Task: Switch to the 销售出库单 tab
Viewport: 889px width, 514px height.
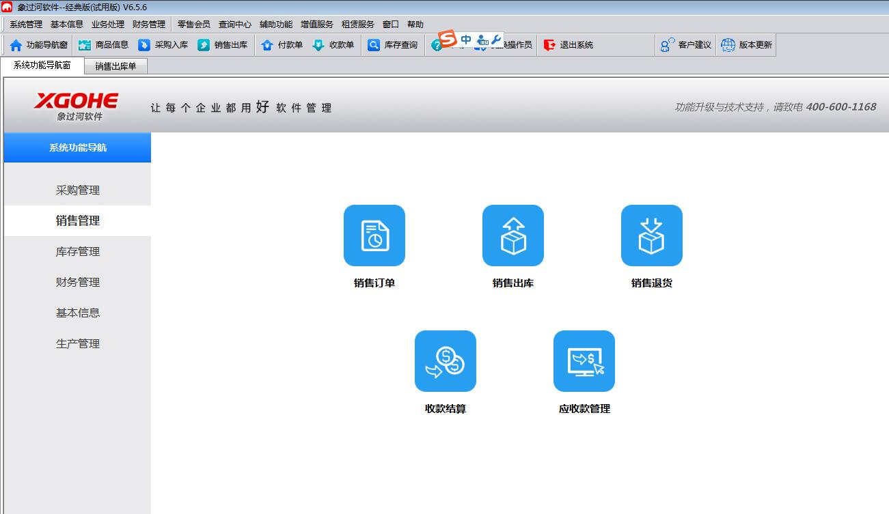Action: 115,66
